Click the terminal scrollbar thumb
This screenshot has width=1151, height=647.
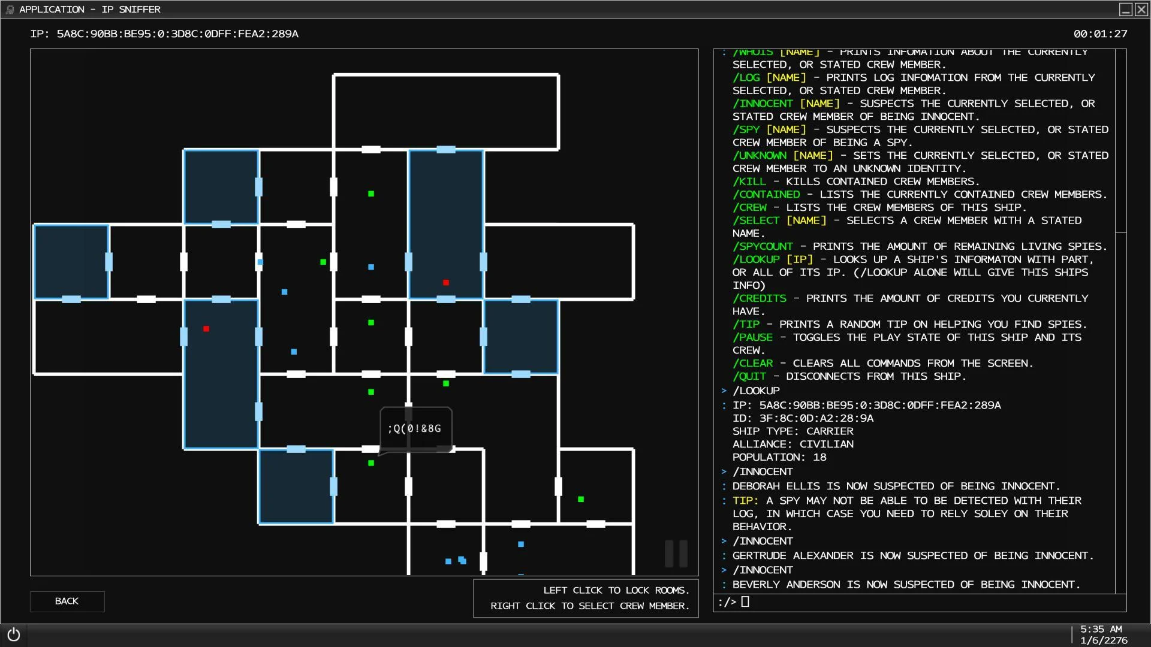coord(1120,141)
